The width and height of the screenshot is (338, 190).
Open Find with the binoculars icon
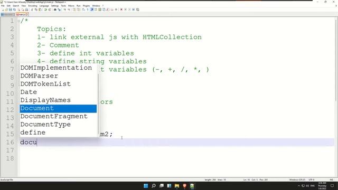pyautogui.click(x=55, y=9)
